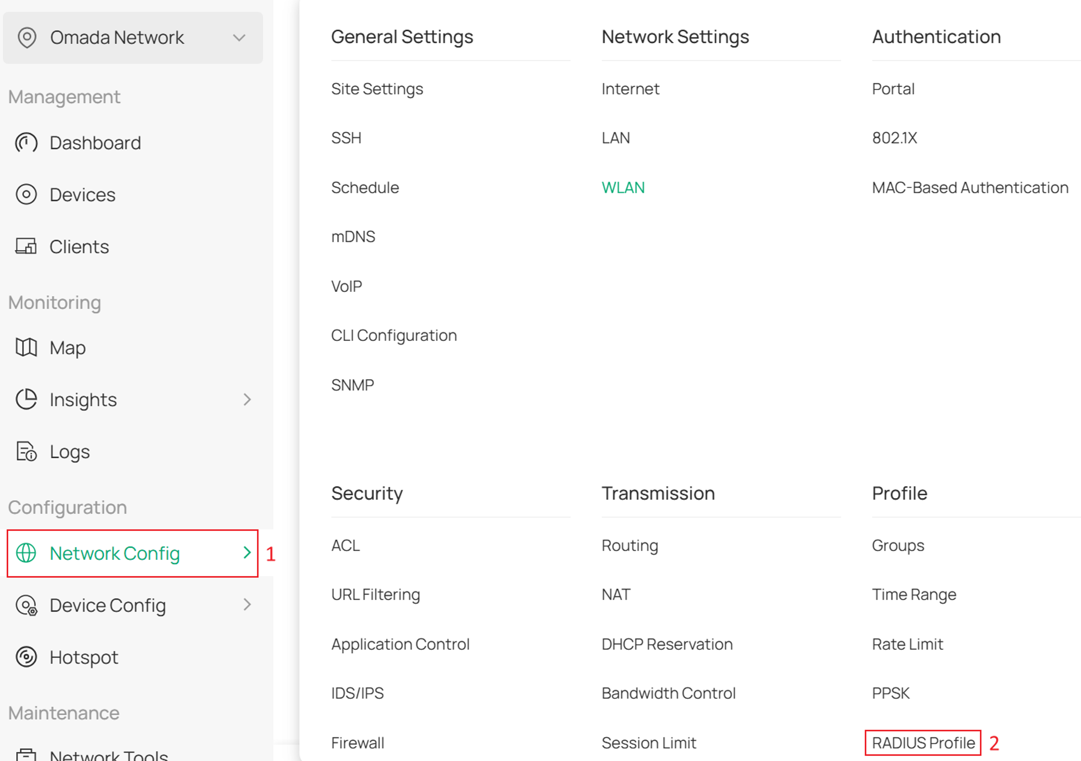Click the Clients monitor icon
Screen dimensions: 1081x761
[26, 246]
